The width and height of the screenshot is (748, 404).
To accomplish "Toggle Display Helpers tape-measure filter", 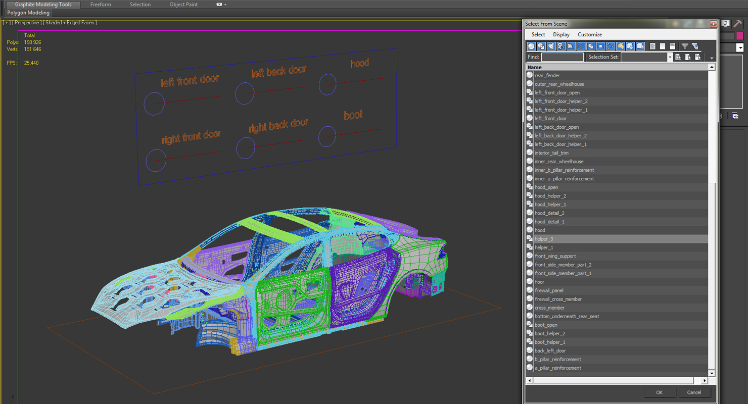I will pos(571,46).
